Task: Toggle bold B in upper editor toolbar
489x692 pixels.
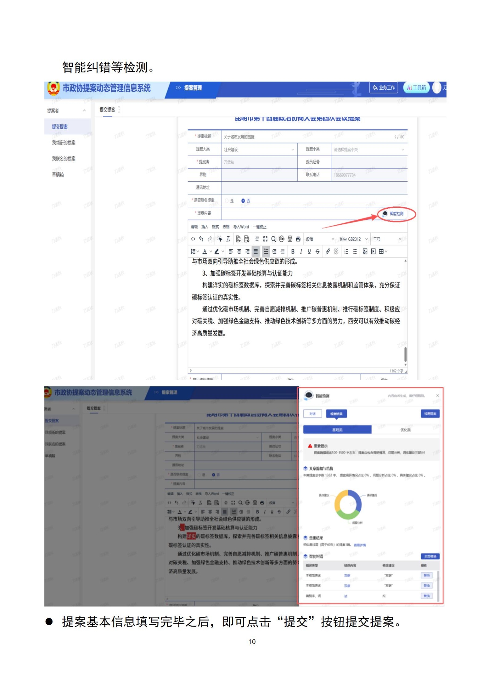Action: pos(293,251)
